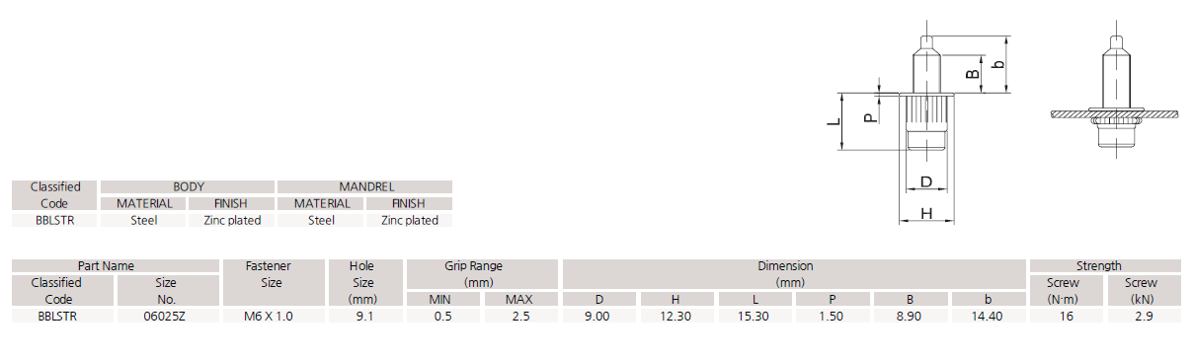Screen dimensions: 1193x358
Task: Click the 16 N·m screw torque value
Action: coord(1067,317)
